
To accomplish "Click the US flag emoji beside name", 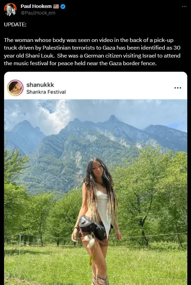I will [x=56, y=7].
